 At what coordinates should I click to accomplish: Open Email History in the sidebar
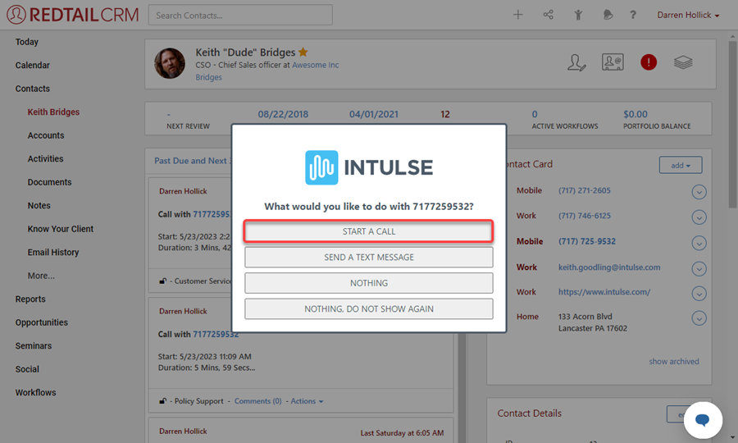[x=53, y=253]
